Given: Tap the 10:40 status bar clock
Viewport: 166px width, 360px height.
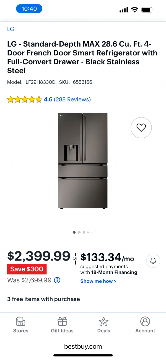Looking at the screenshot, I should click(29, 9).
